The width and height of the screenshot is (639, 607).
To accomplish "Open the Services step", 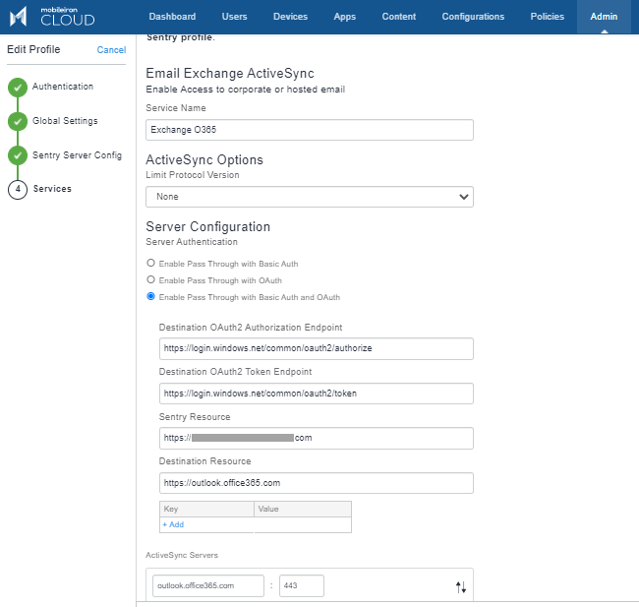I will (52, 189).
